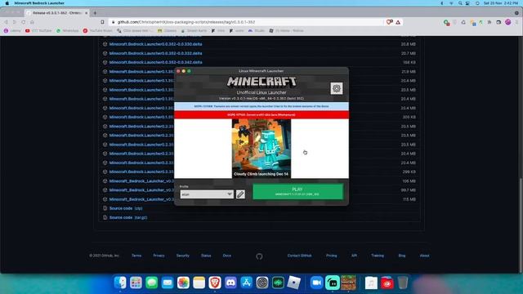The width and height of the screenshot is (523, 294).
Task: Open the Minecraft Bedrock Launcher app menu
Action: click(39, 3)
